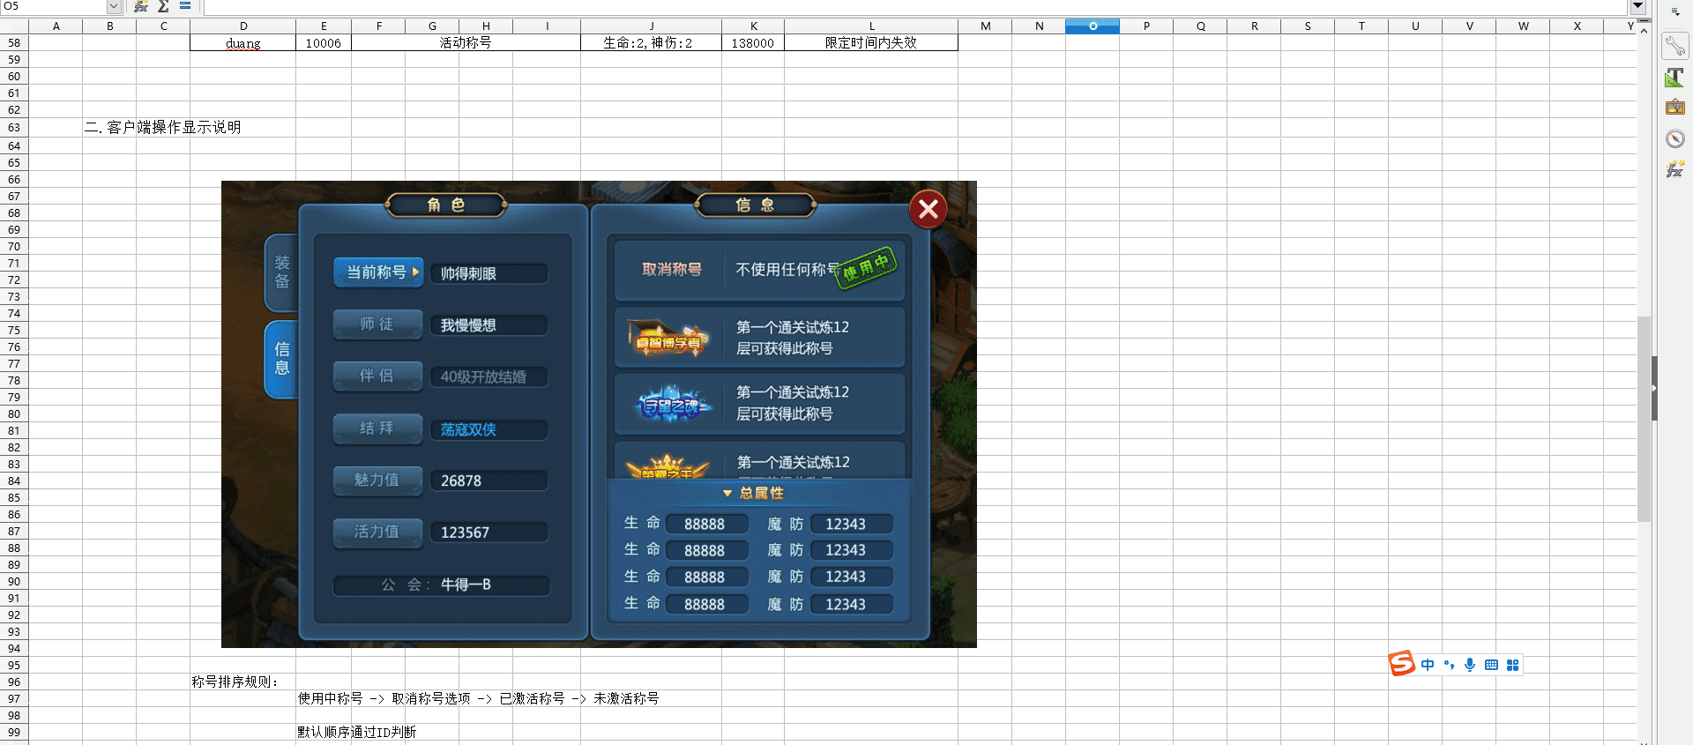Select column R header
1693x745 pixels.
tap(1254, 26)
